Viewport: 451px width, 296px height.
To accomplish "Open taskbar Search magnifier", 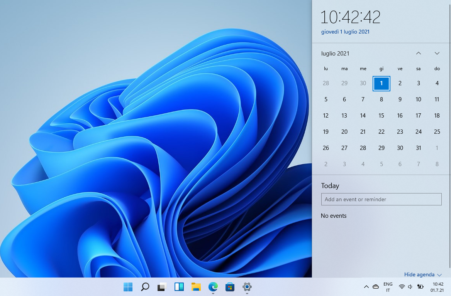I will 145,286.
